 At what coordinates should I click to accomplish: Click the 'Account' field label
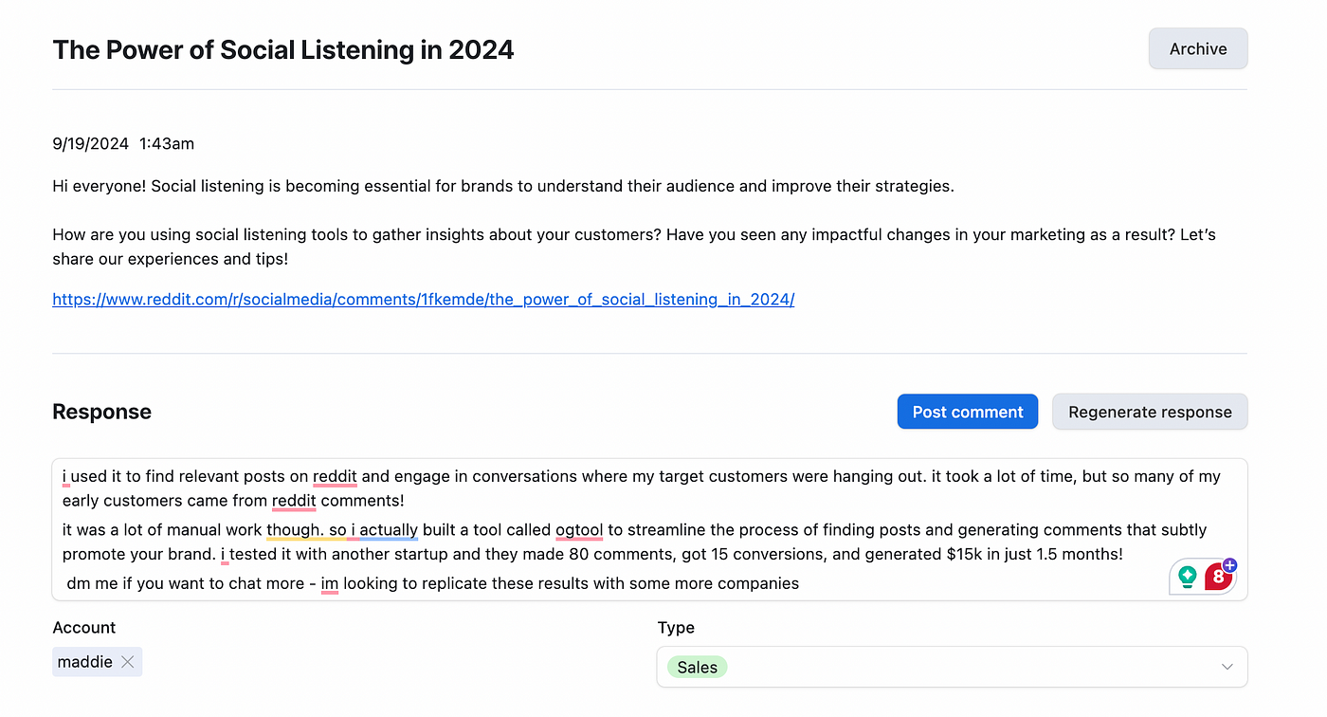click(x=84, y=628)
